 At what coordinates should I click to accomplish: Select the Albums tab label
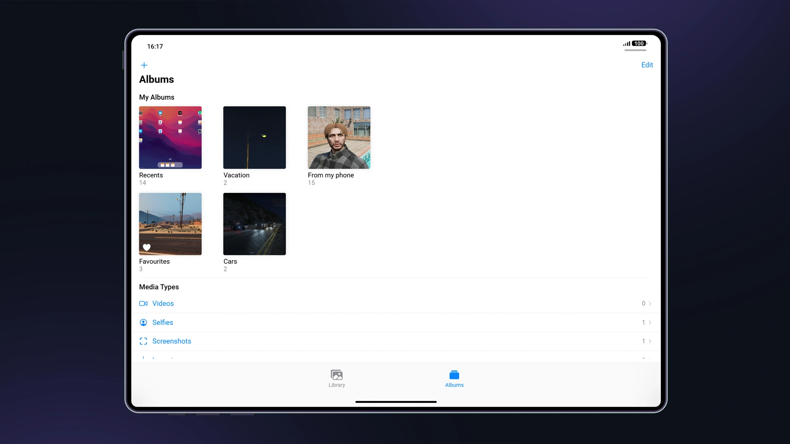[454, 385]
